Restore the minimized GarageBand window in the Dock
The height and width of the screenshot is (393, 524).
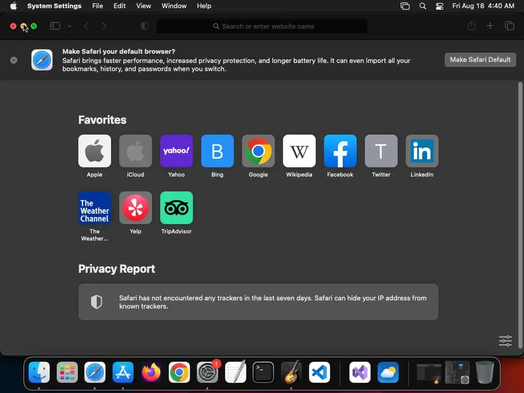[429, 373]
